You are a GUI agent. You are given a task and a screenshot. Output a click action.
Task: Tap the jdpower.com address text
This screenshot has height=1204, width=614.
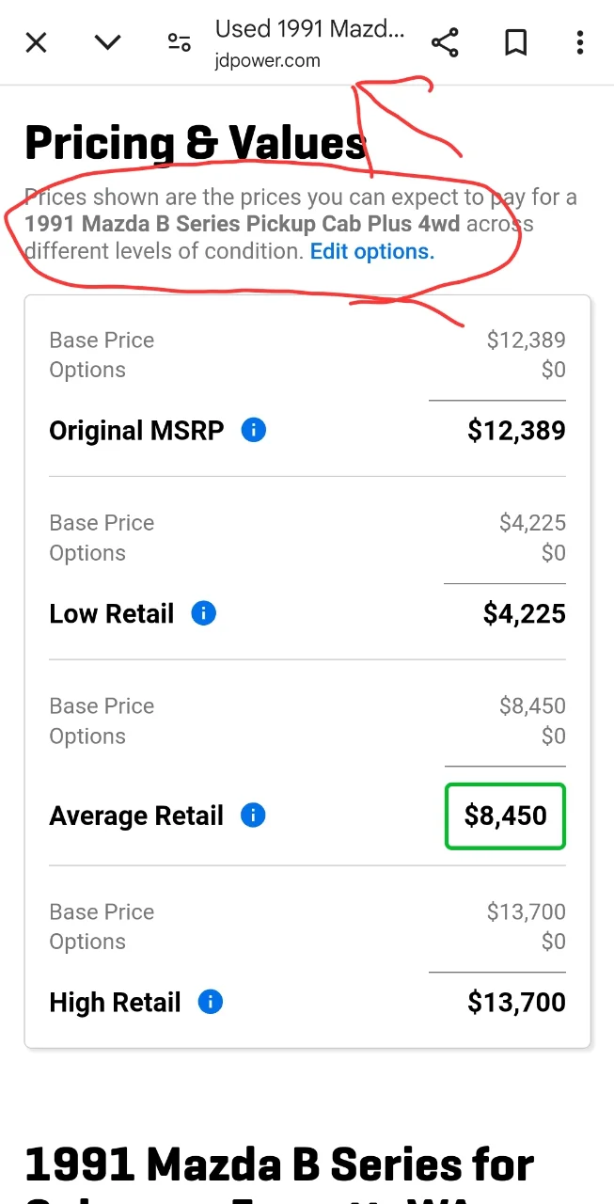[268, 61]
